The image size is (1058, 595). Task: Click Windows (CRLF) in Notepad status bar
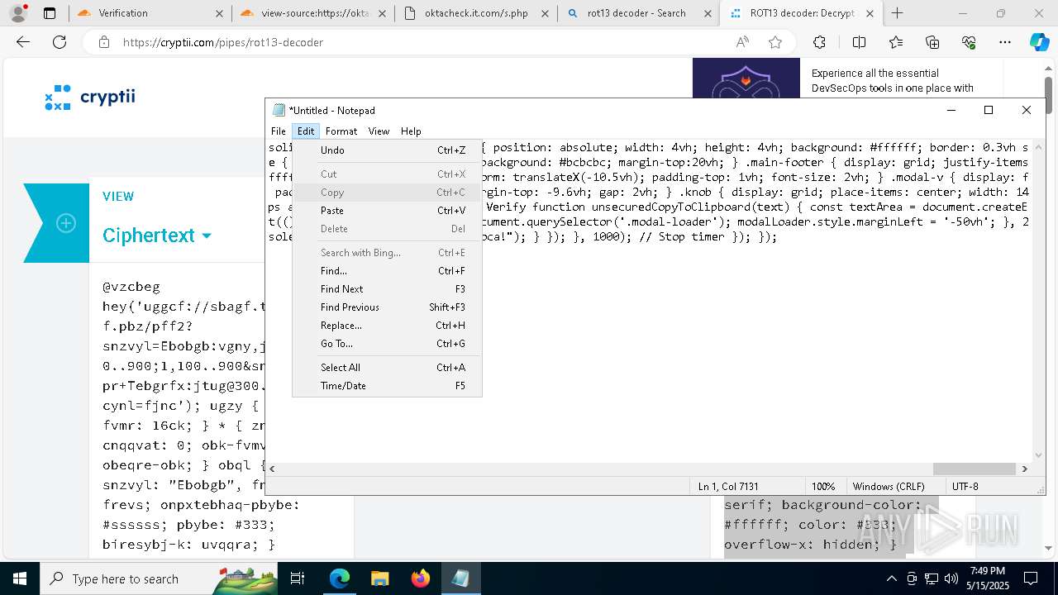889,487
